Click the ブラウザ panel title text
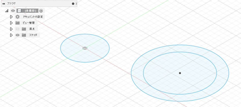 pos(11,3)
